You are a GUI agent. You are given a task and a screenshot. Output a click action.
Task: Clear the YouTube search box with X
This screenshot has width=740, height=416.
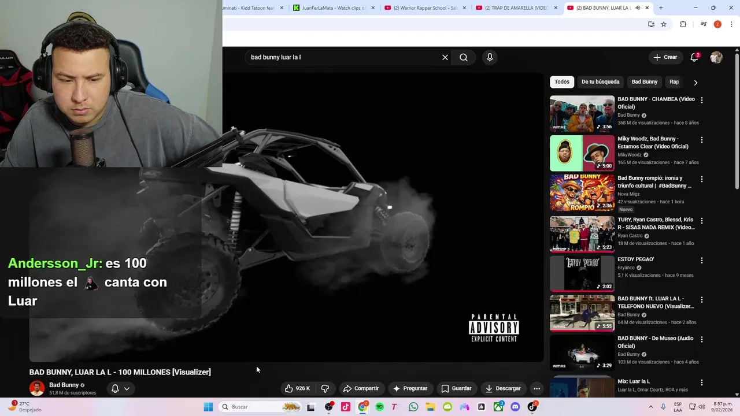[445, 57]
